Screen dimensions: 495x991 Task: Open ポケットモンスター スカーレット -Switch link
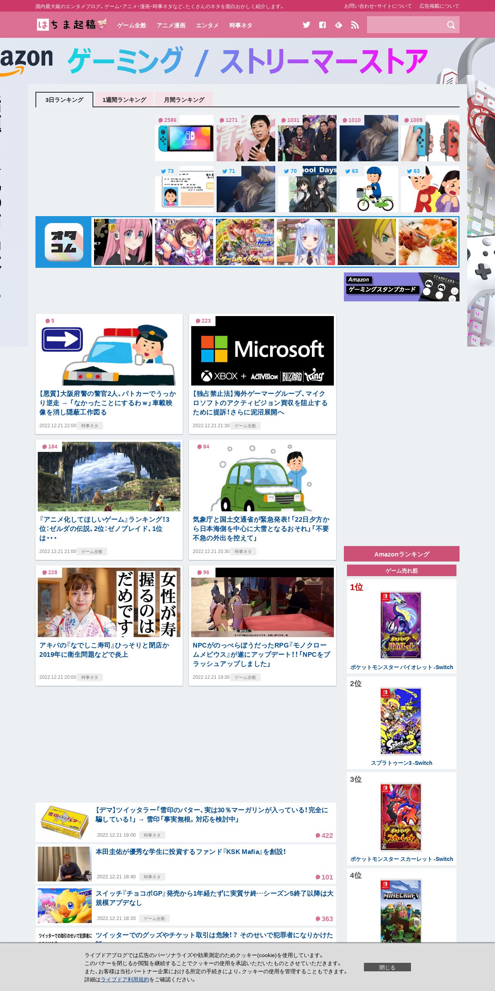pos(402,859)
